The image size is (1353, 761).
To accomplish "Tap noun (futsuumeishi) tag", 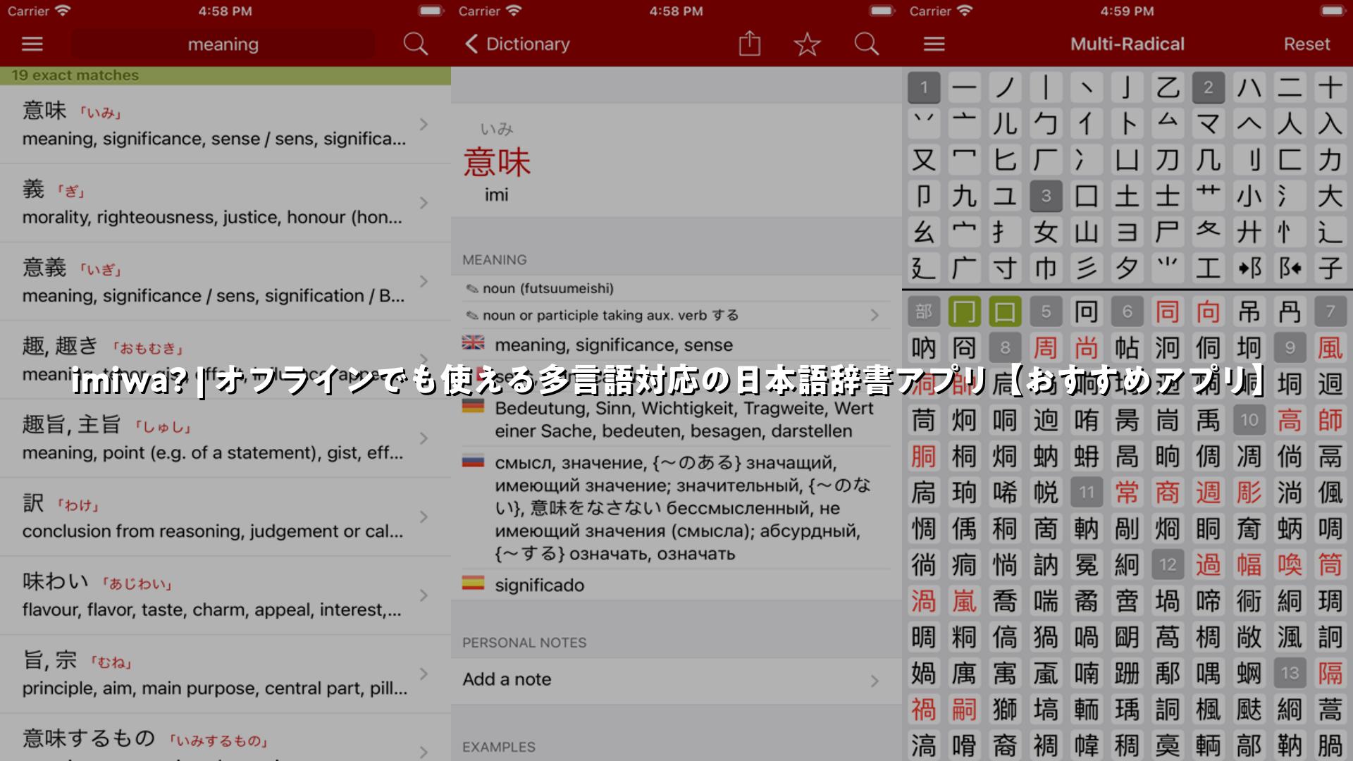I will tap(548, 288).
